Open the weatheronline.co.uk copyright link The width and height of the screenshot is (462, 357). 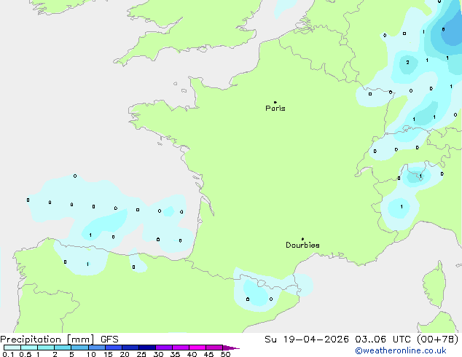pos(401,350)
